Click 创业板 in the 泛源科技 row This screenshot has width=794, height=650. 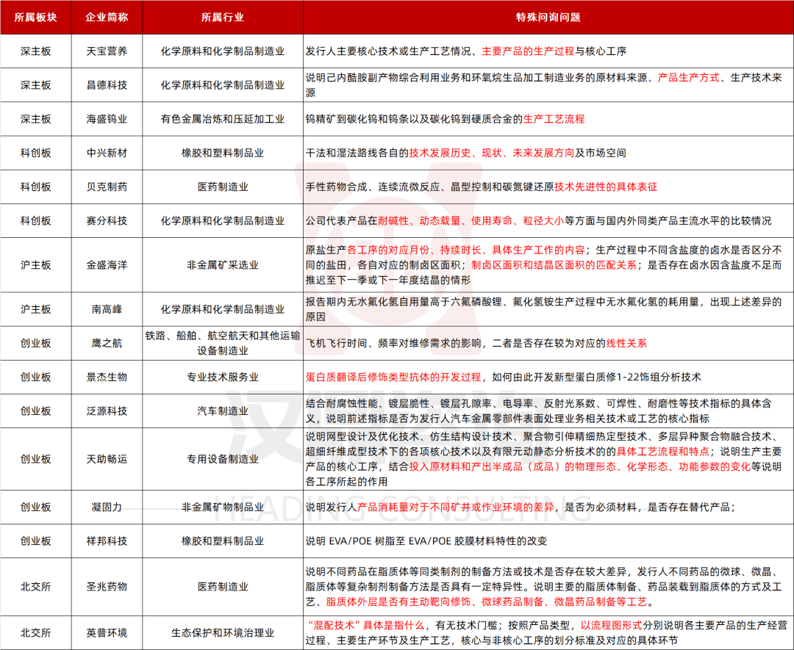tap(35, 411)
